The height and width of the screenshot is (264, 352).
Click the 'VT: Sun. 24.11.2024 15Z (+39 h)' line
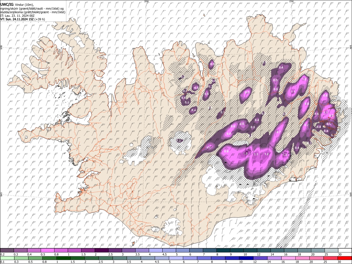point(23,19)
